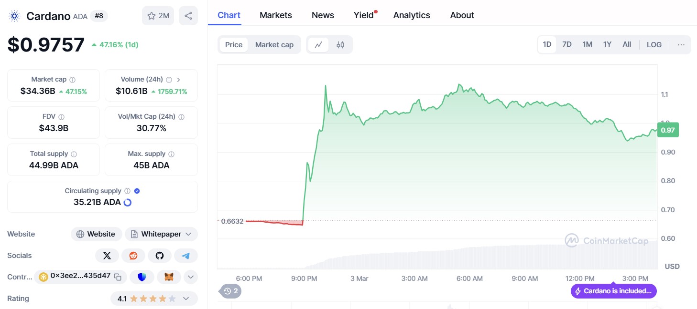The width and height of the screenshot is (697, 309).
Task: Open Cardano's Reddit community
Action: [133, 256]
